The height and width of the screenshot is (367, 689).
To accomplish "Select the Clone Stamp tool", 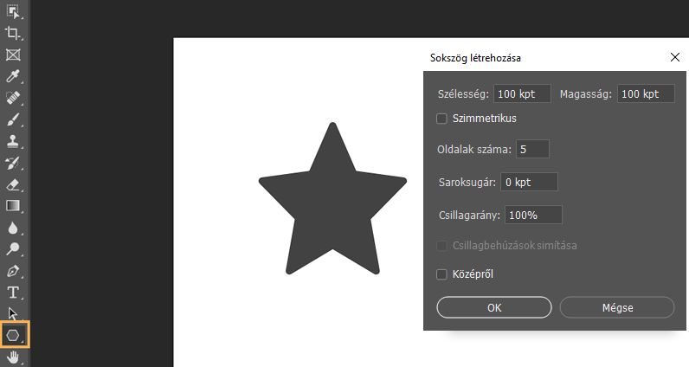I will [x=13, y=141].
